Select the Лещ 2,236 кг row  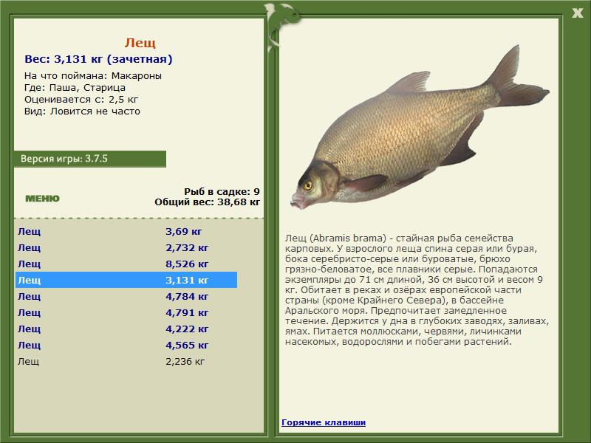(126, 361)
